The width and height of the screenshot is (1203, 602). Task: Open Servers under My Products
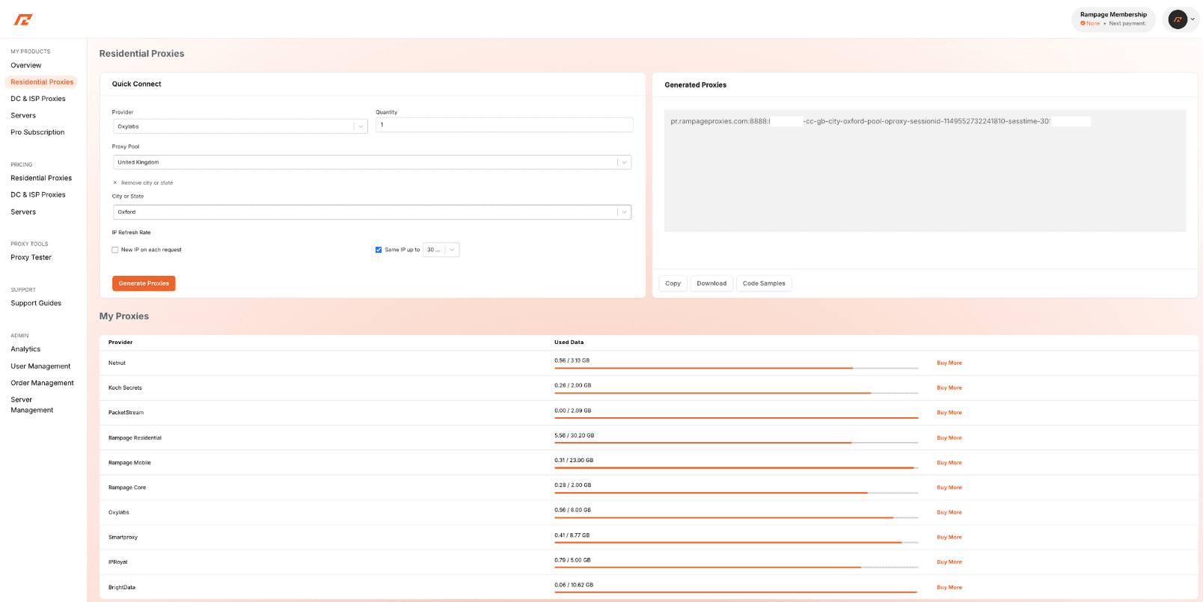[23, 116]
